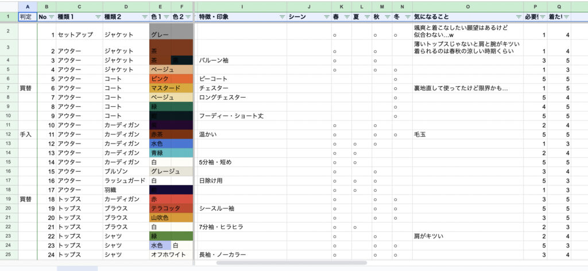The height and width of the screenshot is (271, 588).
Task: Click the filter icon for 気になること column
Action: click(519, 17)
